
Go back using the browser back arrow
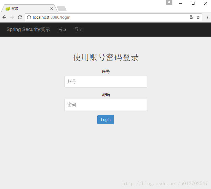tap(4, 17)
